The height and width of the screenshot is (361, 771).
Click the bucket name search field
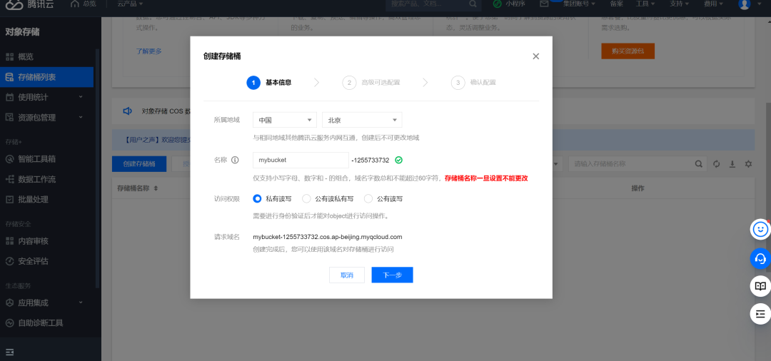[x=631, y=164]
